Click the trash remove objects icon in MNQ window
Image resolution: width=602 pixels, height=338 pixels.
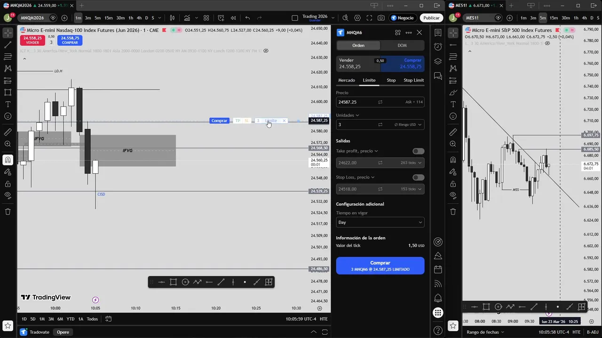(x=8, y=212)
